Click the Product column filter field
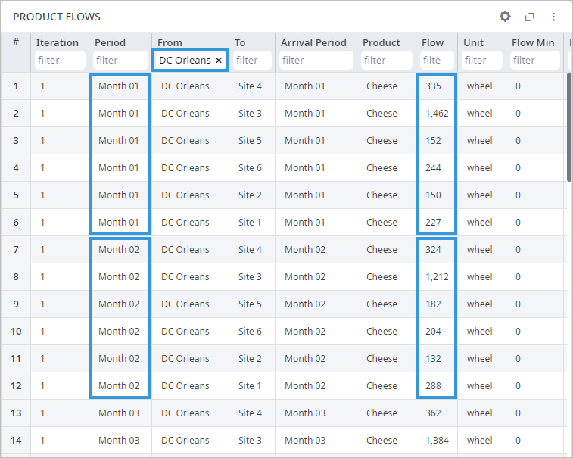 (x=386, y=60)
